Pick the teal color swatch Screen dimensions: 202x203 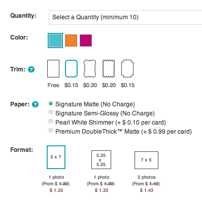pos(55,40)
